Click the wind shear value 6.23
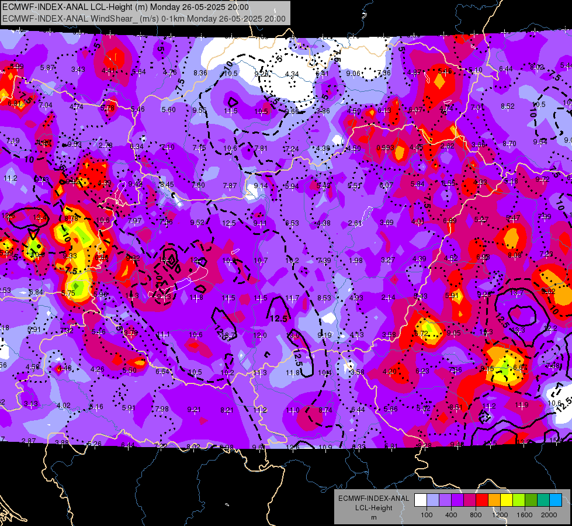 422,371
